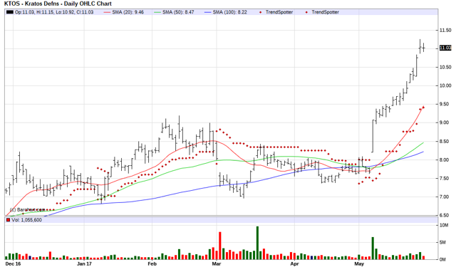Click the red Vol legend square

(x=8, y=220)
